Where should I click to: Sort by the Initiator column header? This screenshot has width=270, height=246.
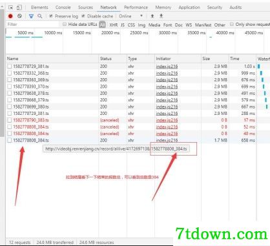coord(178,59)
